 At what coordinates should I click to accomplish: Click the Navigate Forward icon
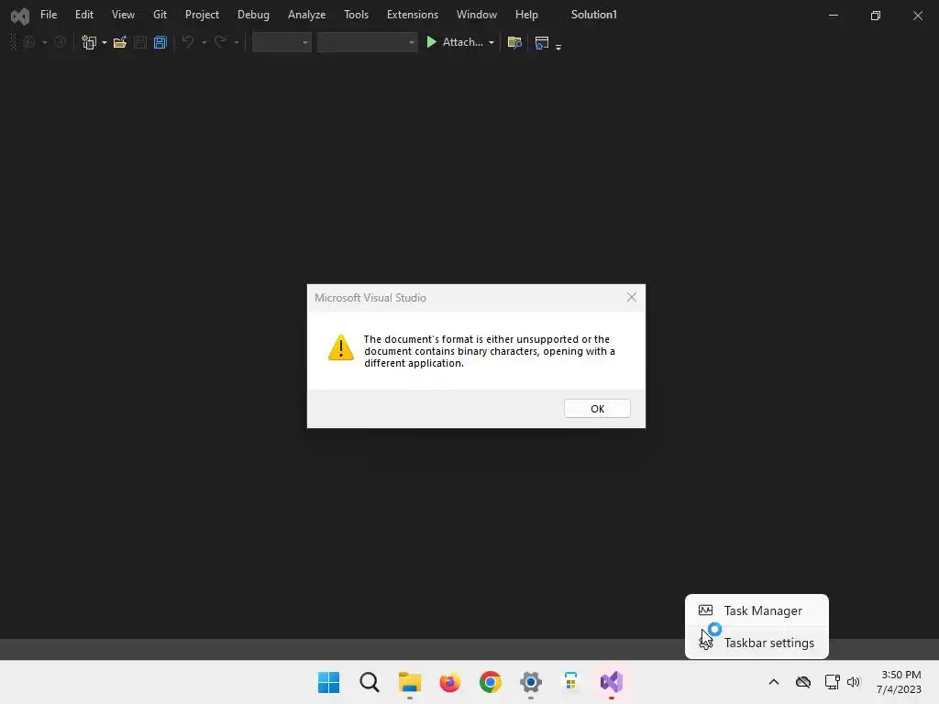click(x=60, y=42)
